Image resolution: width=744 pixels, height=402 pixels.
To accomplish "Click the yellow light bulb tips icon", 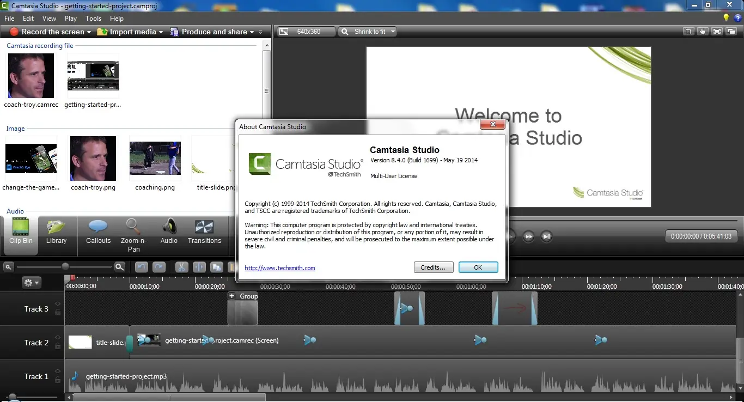I will (x=726, y=18).
